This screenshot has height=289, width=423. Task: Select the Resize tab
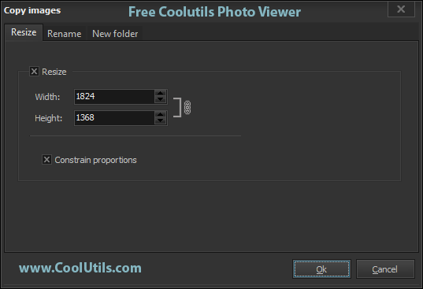tap(24, 32)
